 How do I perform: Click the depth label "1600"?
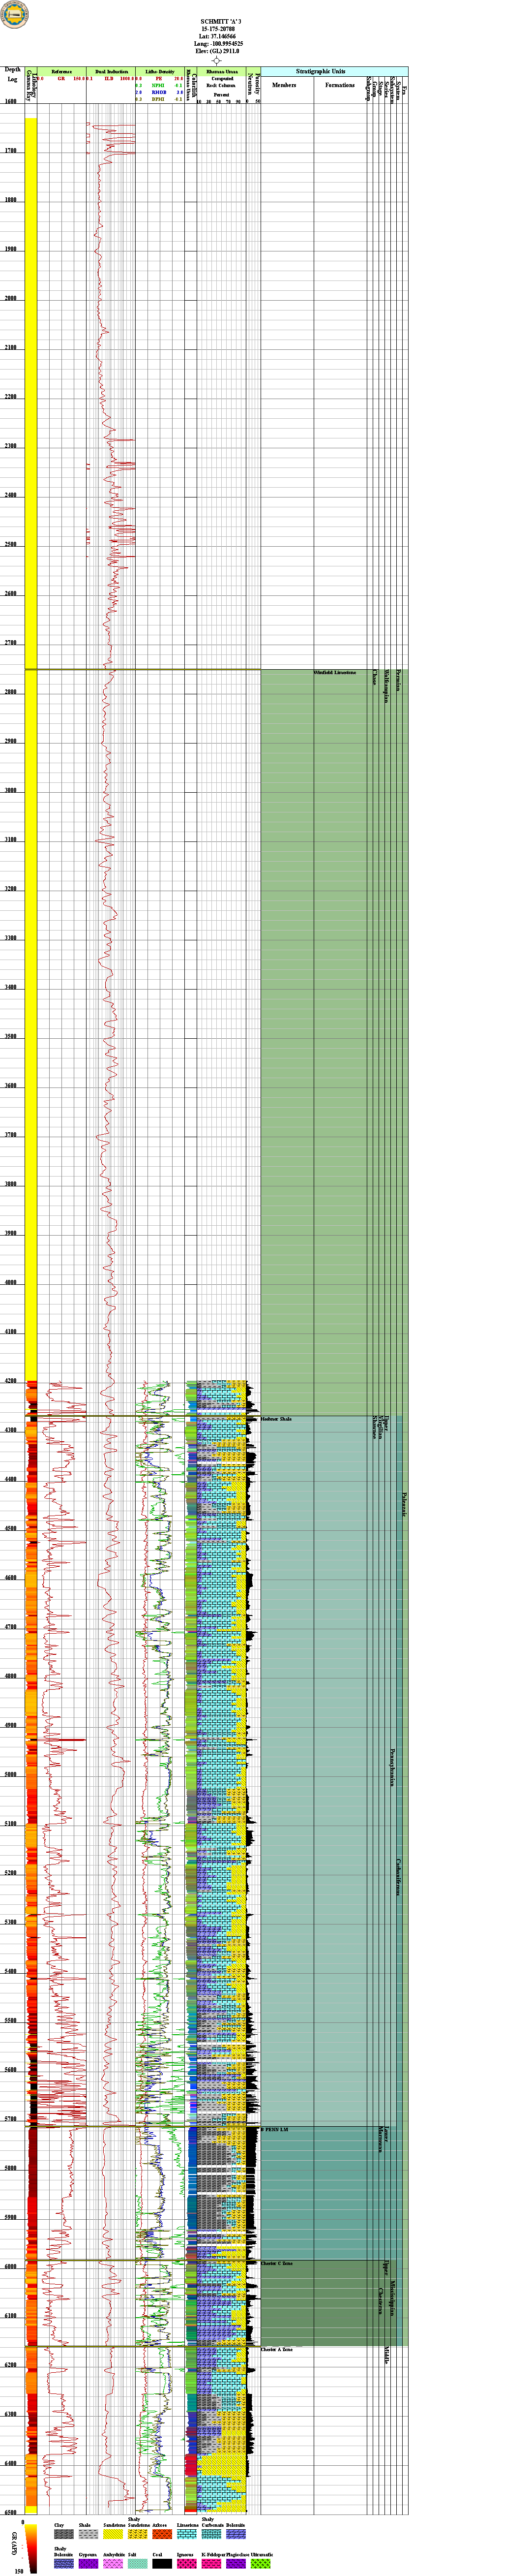point(11,102)
